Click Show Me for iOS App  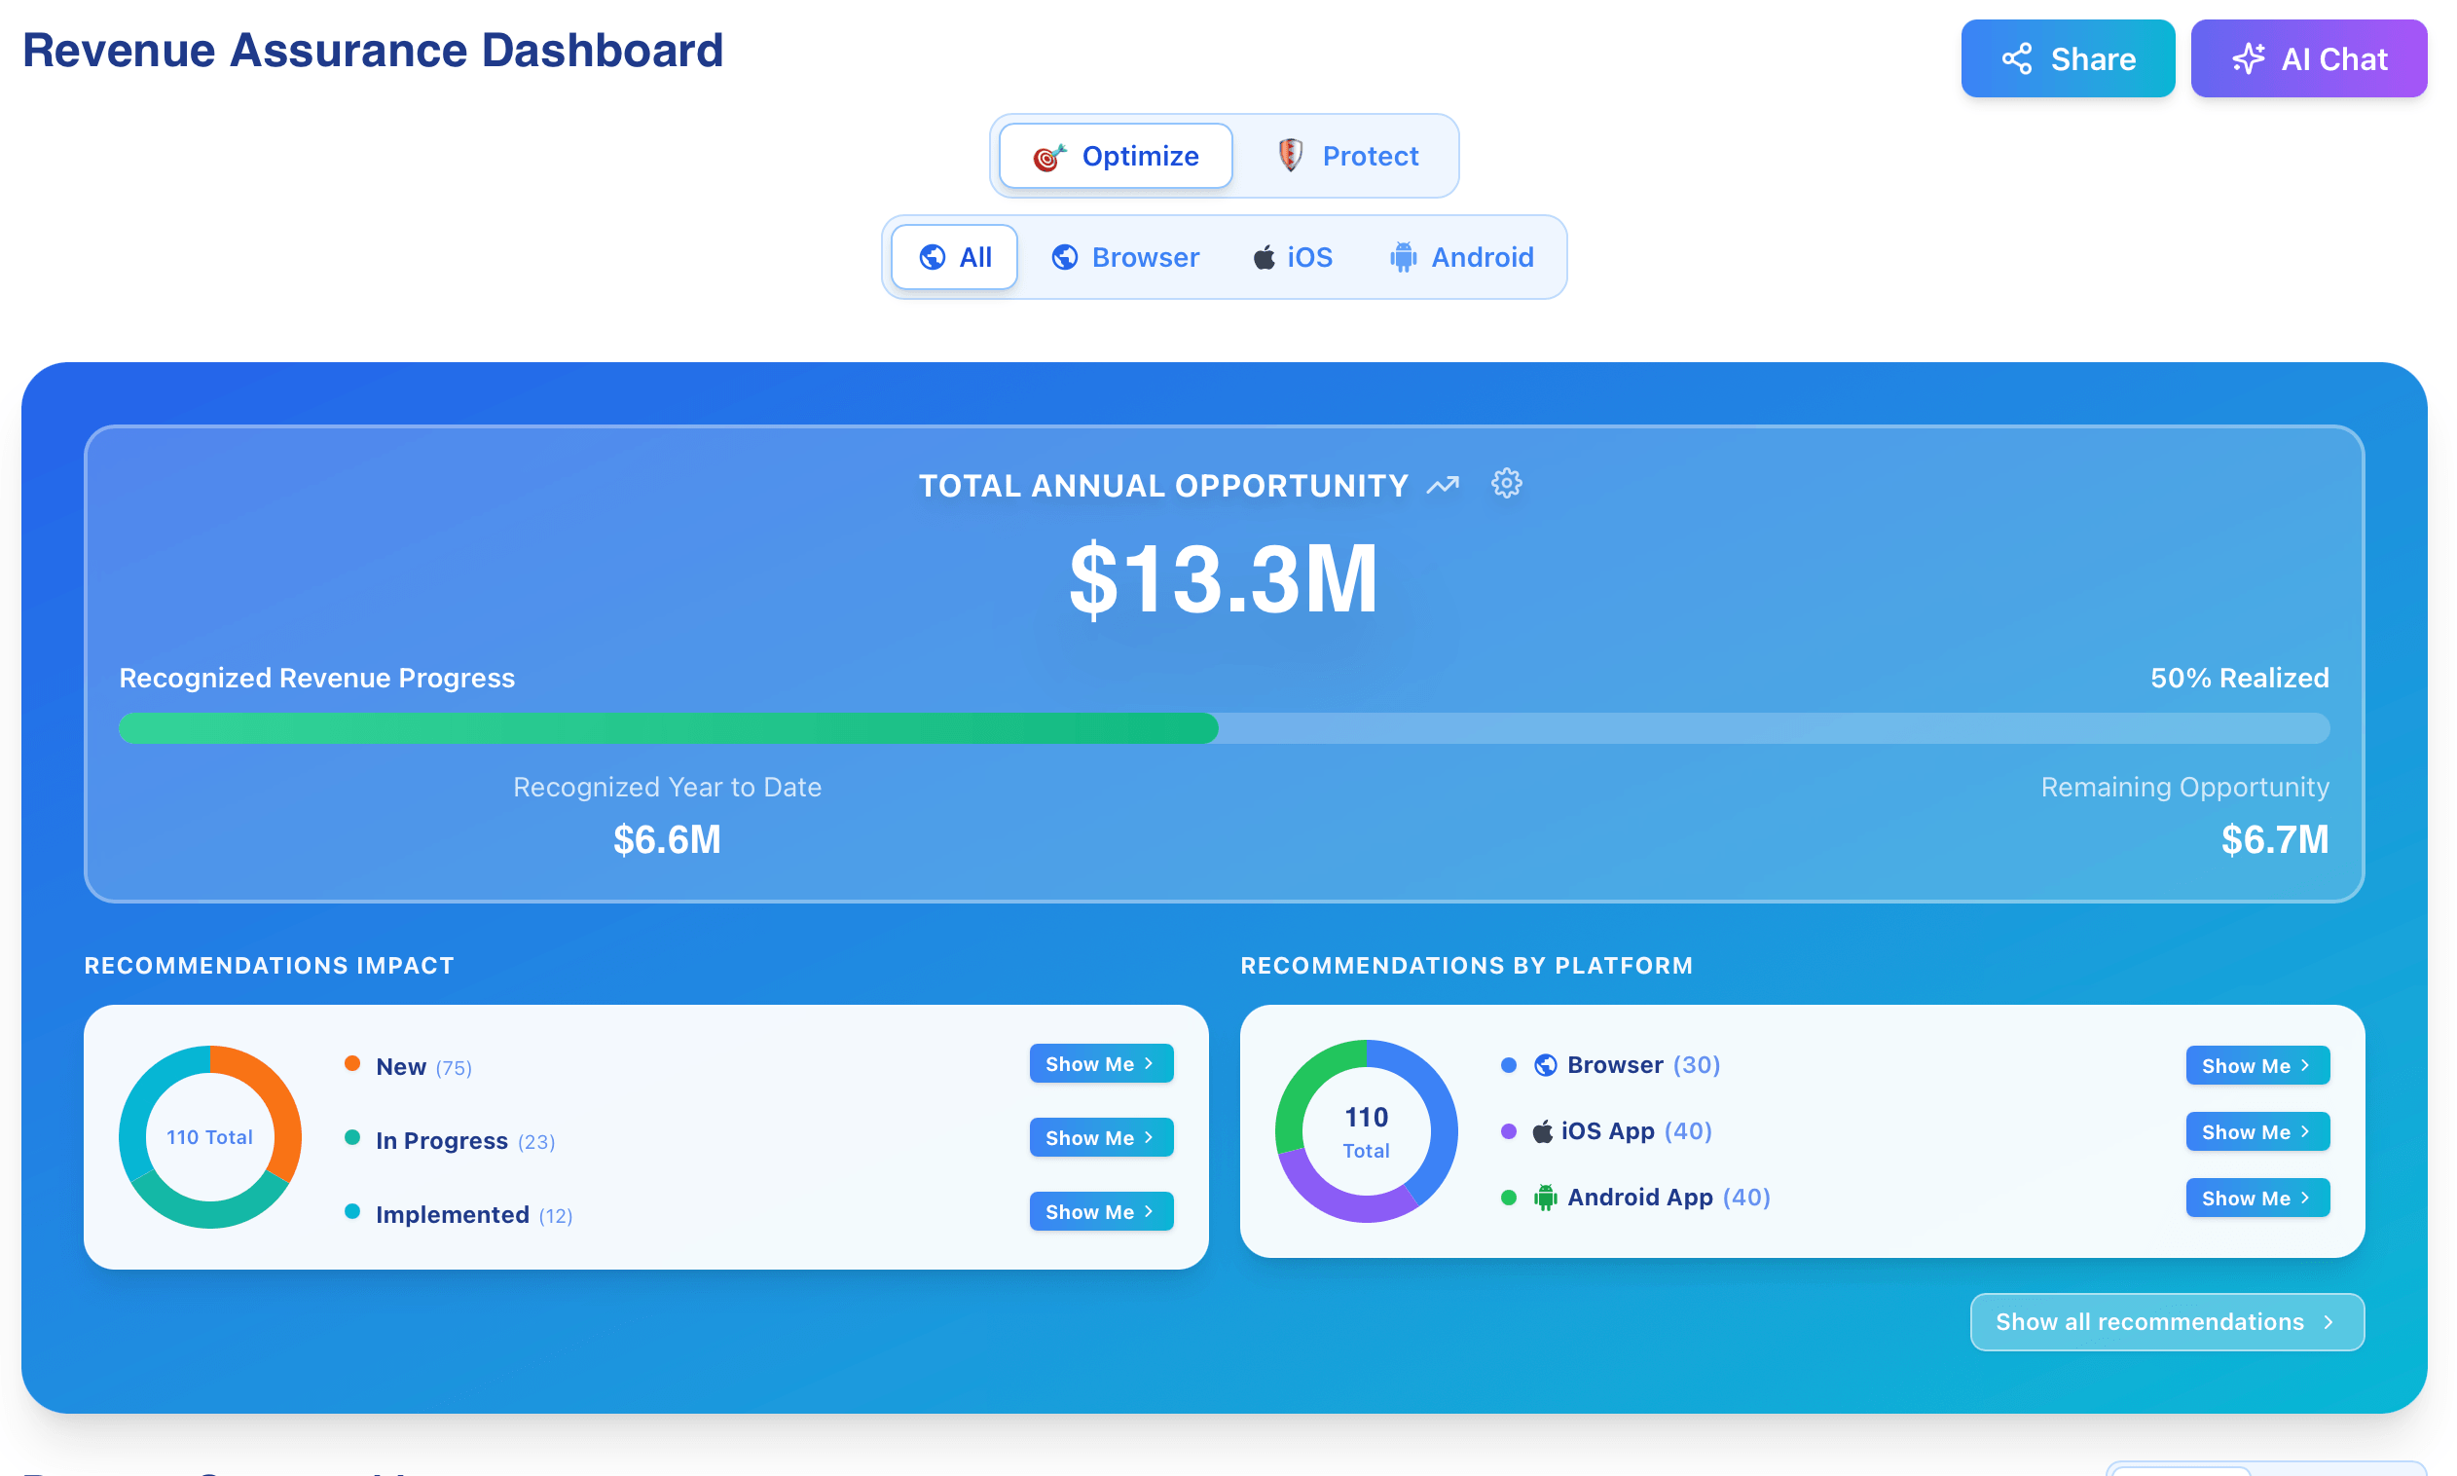2257,1131
